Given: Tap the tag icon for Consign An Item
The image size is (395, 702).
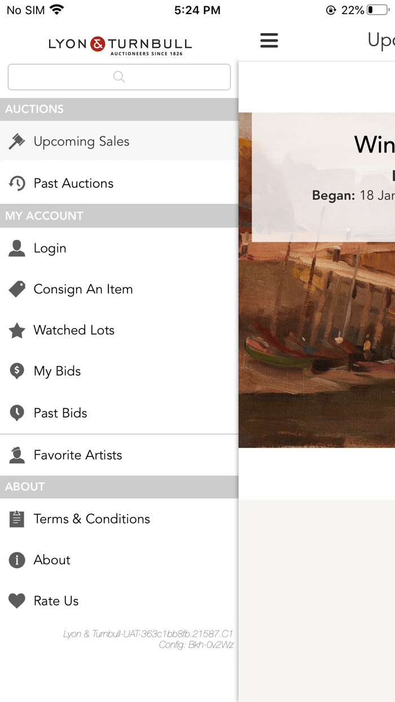Looking at the screenshot, I should [x=17, y=289].
